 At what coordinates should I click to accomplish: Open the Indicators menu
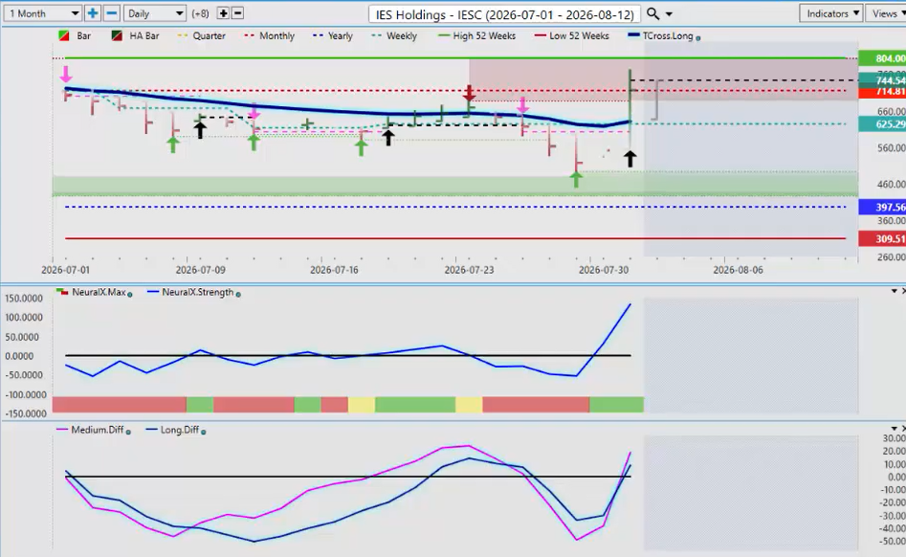(830, 13)
